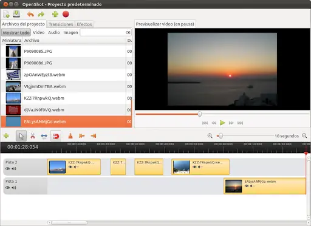Select the arrow pointer tool
Image resolution: width=311 pixels, height=226 pixels.
click(21, 136)
